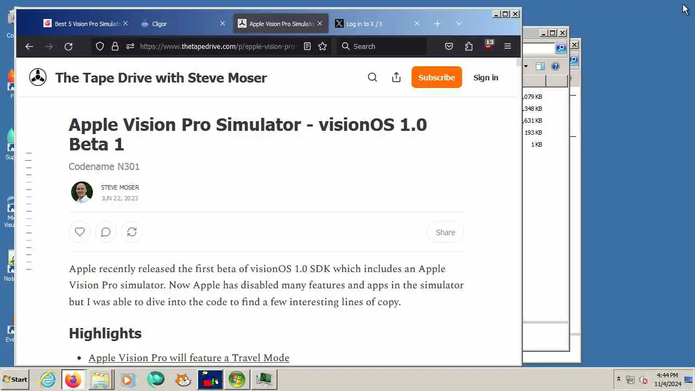Launch Internet Explorer from taskbar
The height and width of the screenshot is (391, 695).
(48, 380)
